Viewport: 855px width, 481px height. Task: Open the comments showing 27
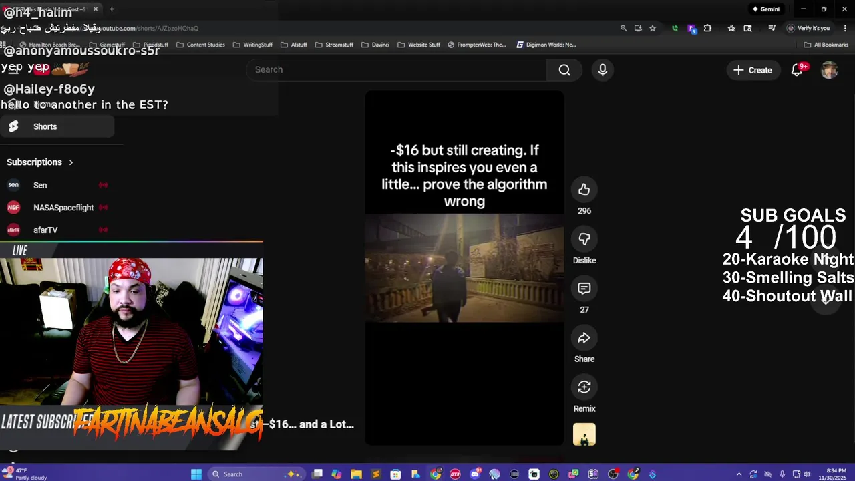coord(584,289)
